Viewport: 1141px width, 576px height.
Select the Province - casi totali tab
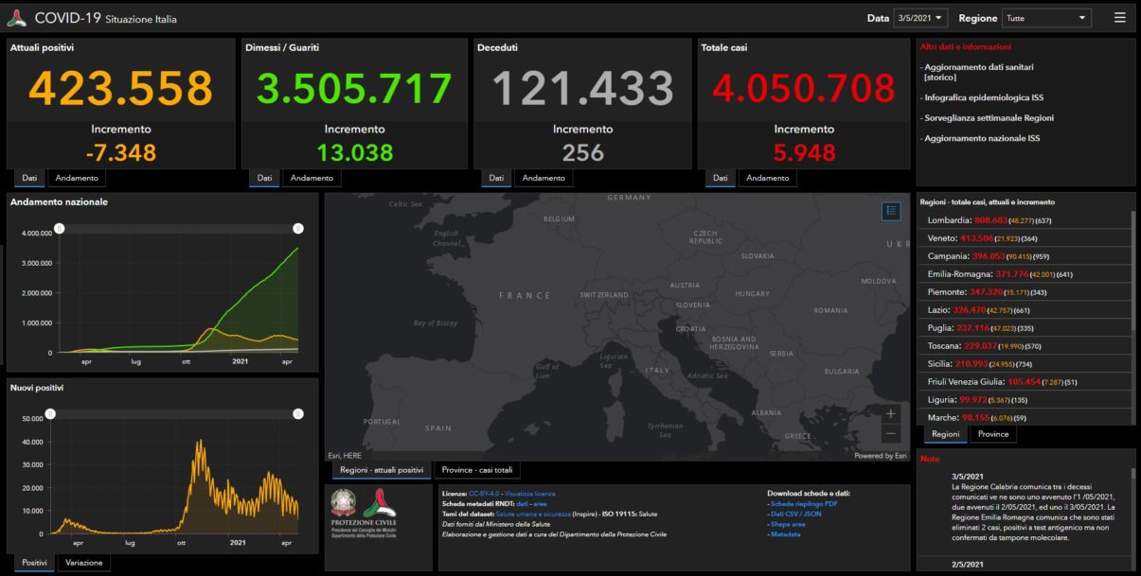tap(481, 470)
